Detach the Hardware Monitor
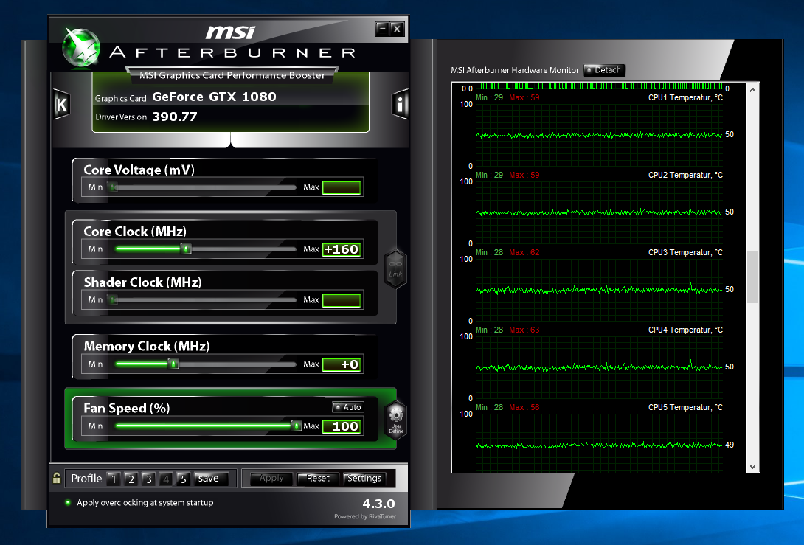 [x=604, y=70]
